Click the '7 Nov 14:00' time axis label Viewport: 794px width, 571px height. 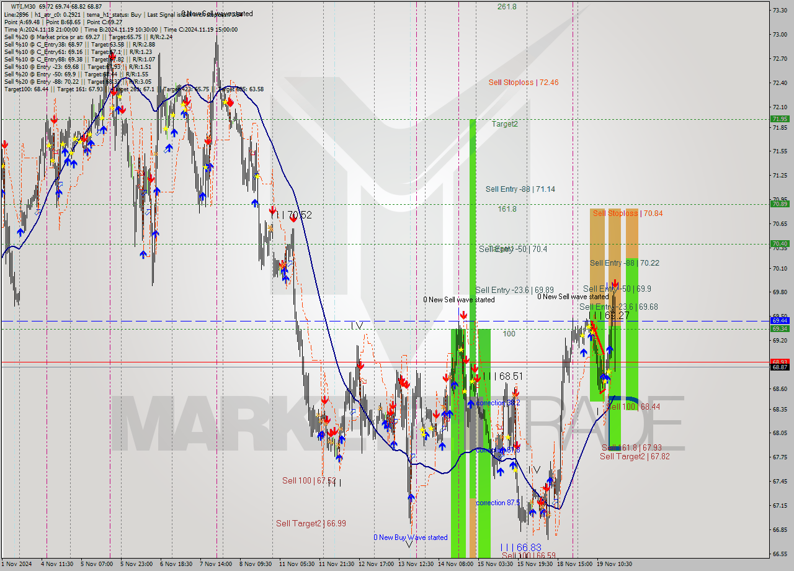click(x=216, y=564)
